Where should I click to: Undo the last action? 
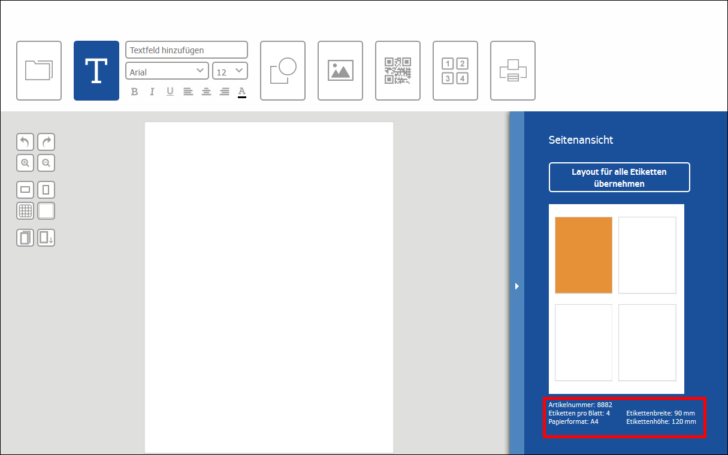[25, 142]
